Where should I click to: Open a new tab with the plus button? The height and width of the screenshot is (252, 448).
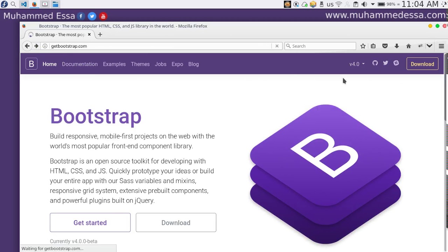100,34
